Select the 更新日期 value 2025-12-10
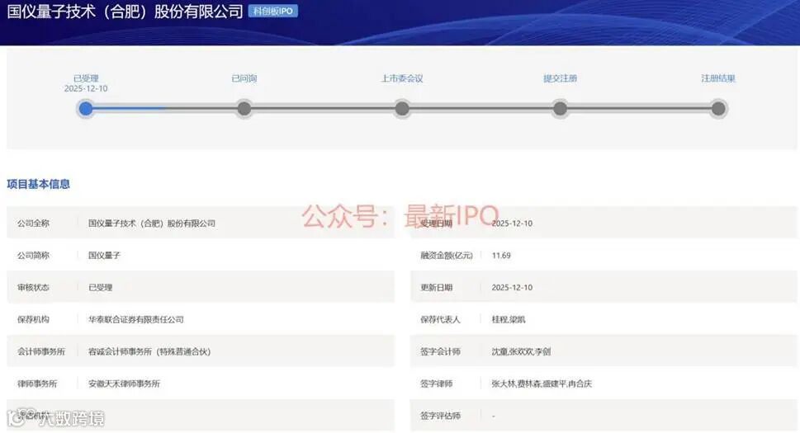The height and width of the screenshot is (433, 800). coord(512,287)
